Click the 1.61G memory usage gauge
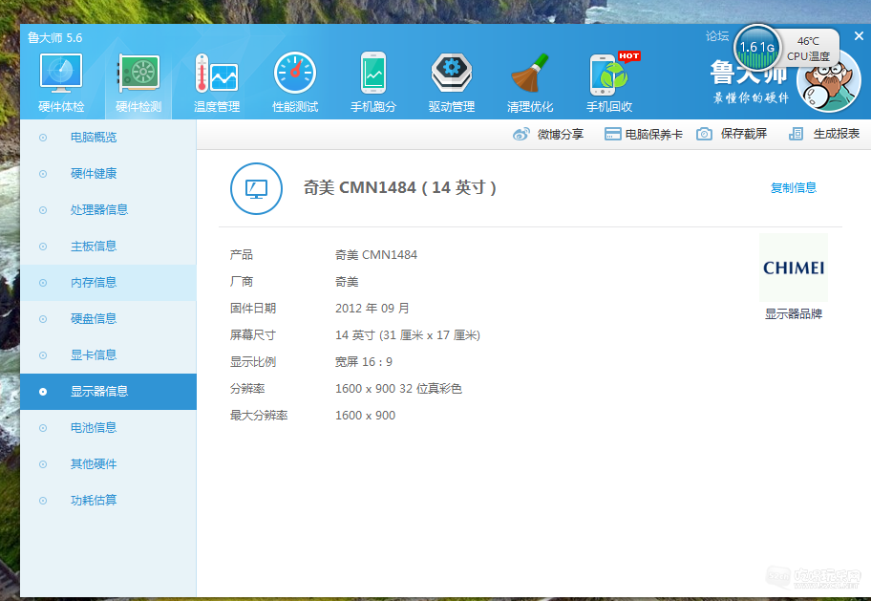 coord(756,49)
